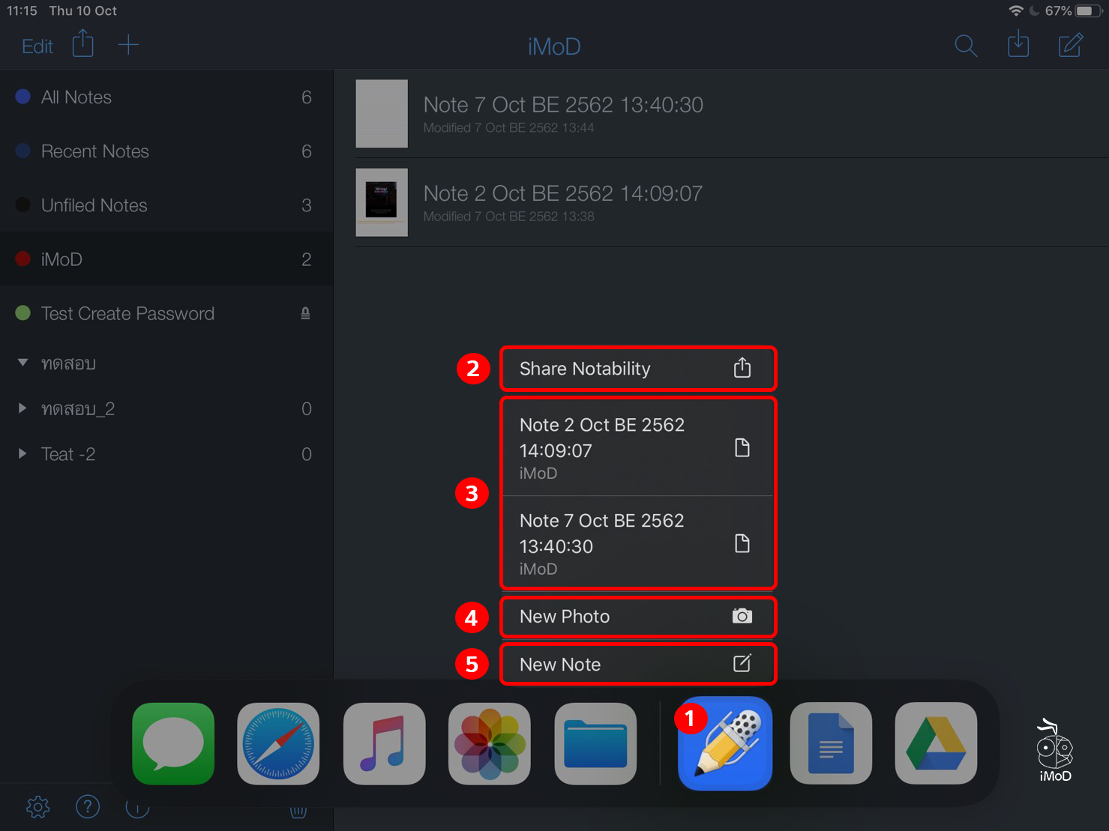The image size is (1109, 831).
Task: Launch Safari from the dock
Action: pyautogui.click(x=277, y=743)
